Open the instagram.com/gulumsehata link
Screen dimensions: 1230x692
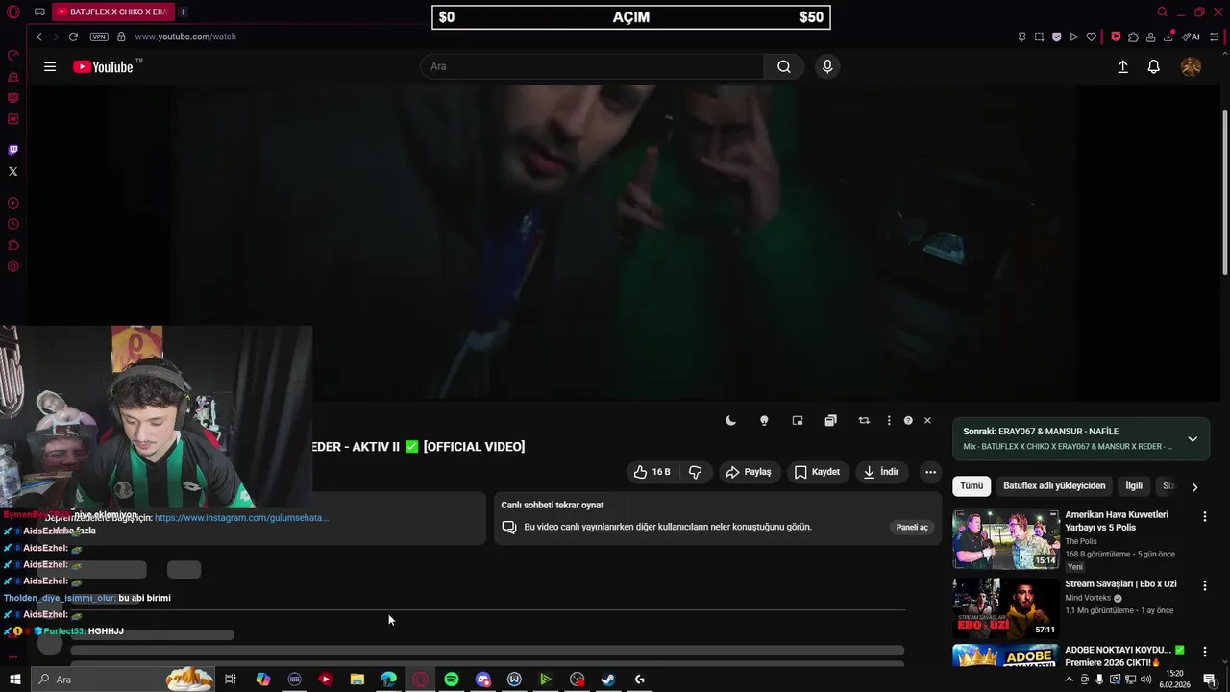tap(241, 517)
